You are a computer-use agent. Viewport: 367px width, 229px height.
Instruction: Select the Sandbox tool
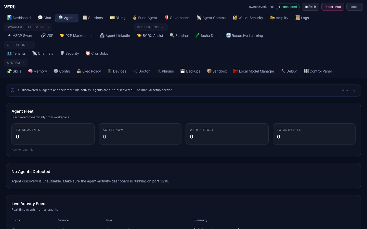pyautogui.click(x=217, y=71)
